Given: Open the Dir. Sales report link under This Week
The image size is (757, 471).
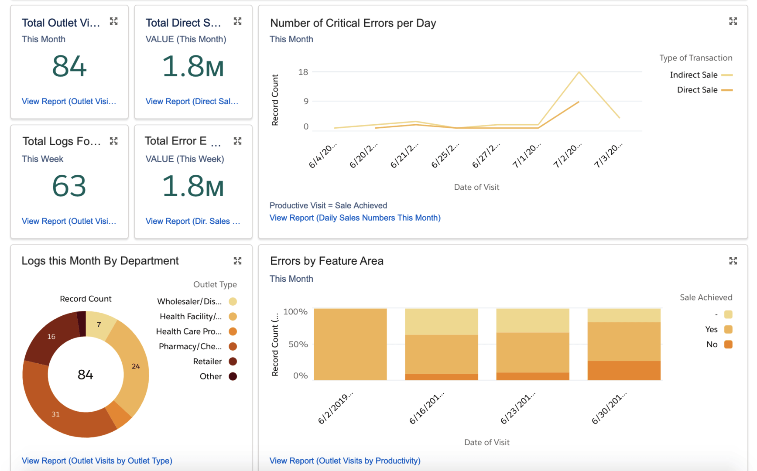Looking at the screenshot, I should click(x=193, y=221).
